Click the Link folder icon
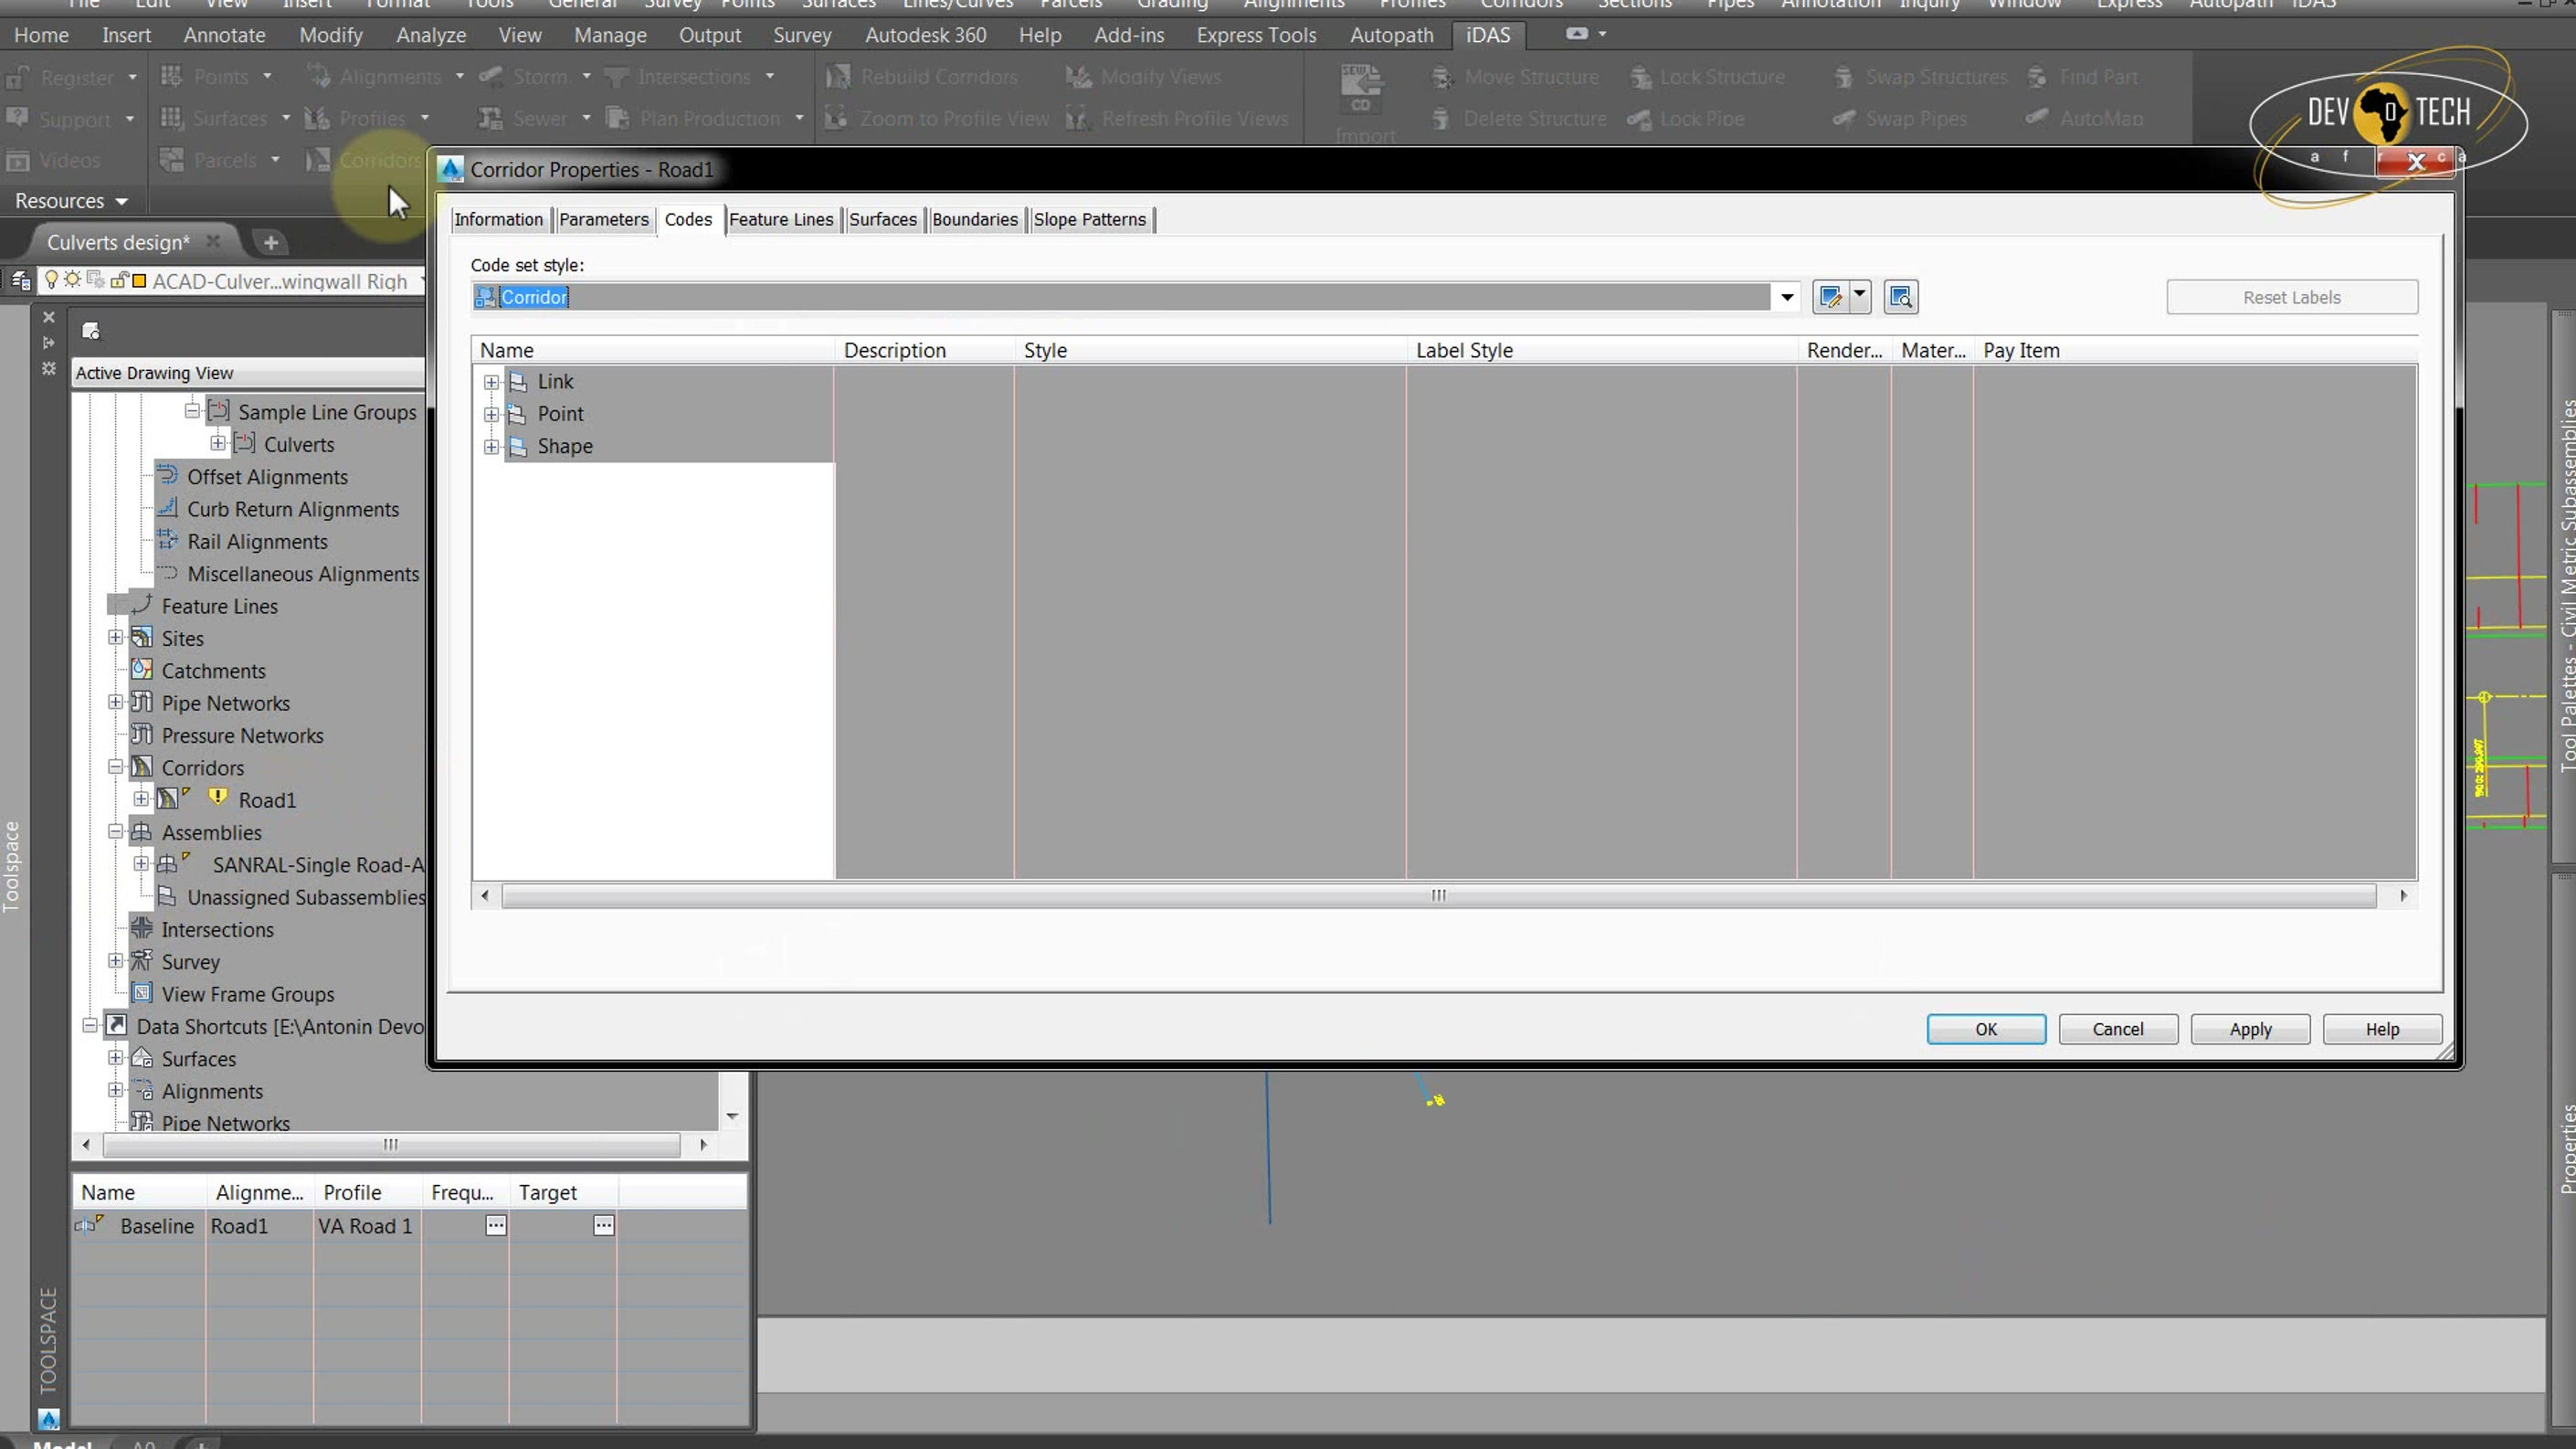The image size is (2576, 1449). coord(518,381)
